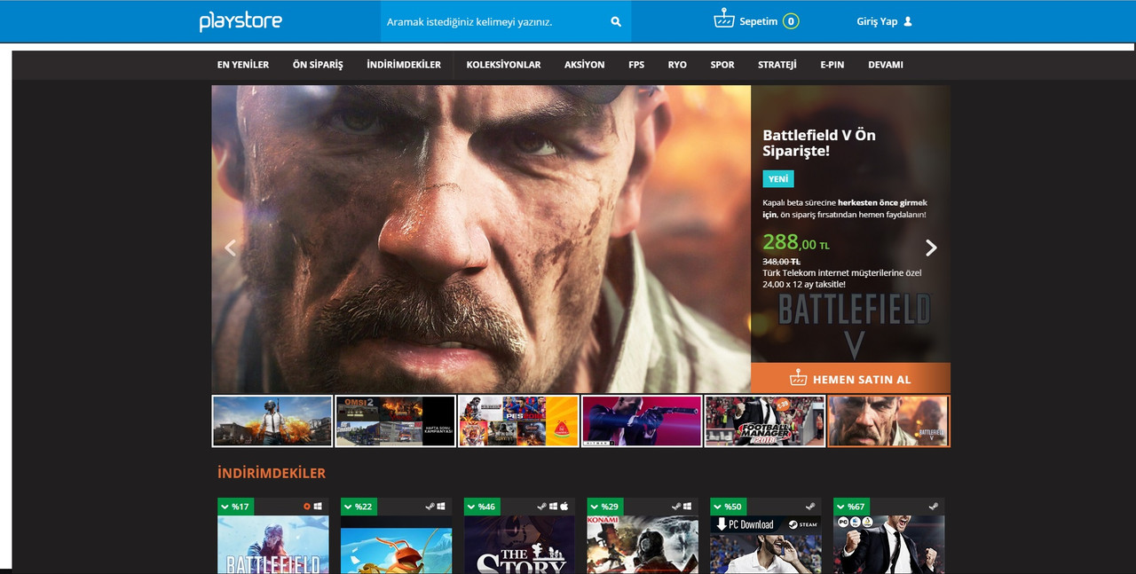The image size is (1136, 574).
Task: Select the PUBG slide thumbnail
Action: [x=272, y=421]
